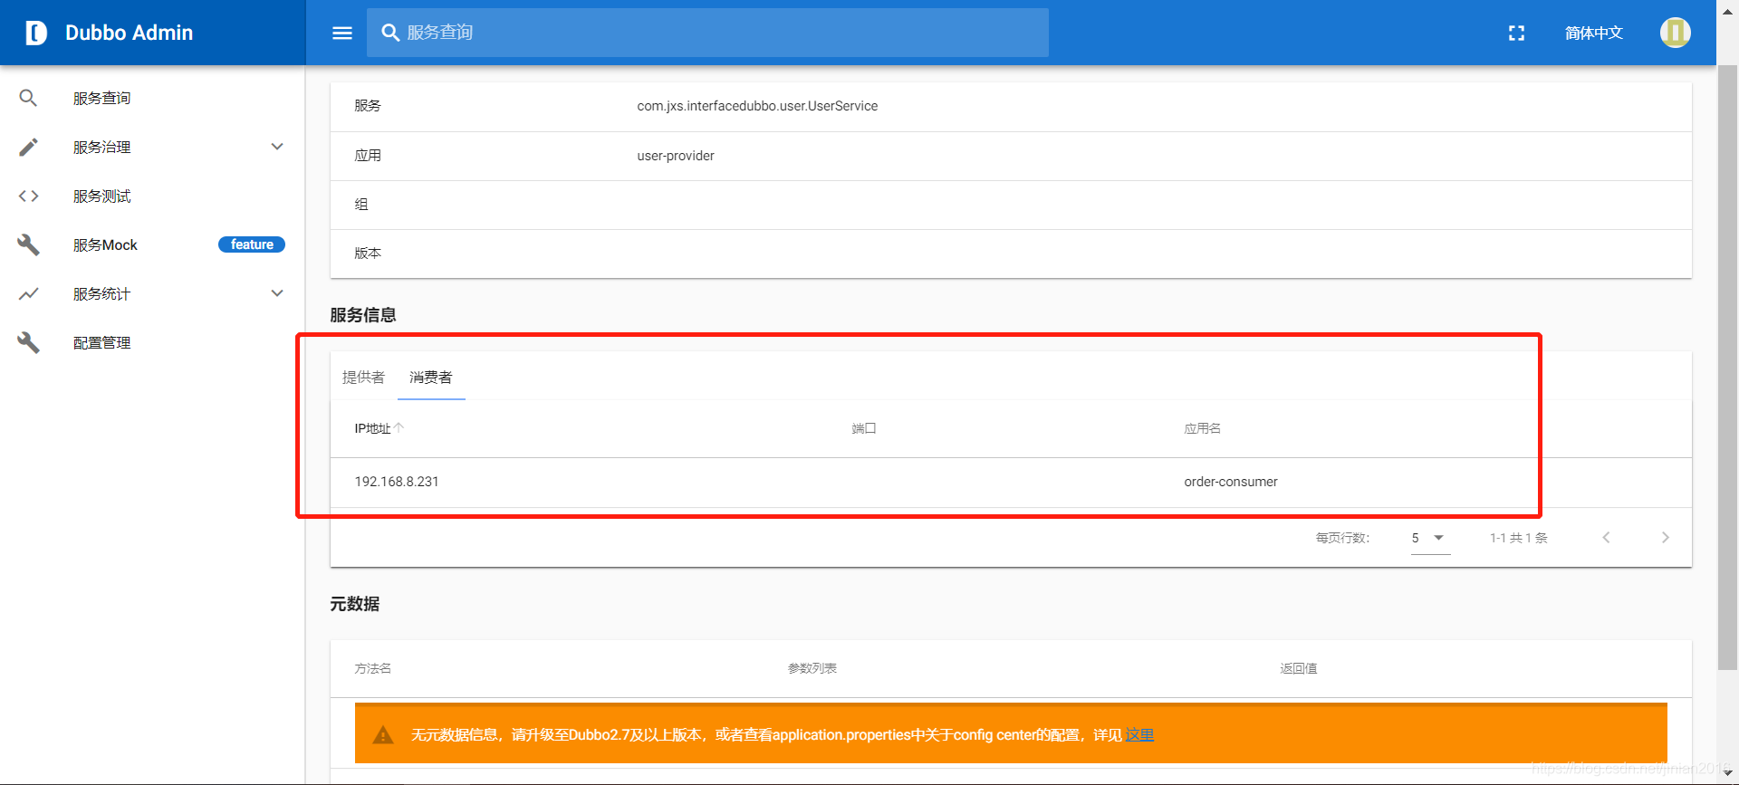1739x785 pixels.
Task: Sort by IP地址 ascending arrow
Action: (x=399, y=427)
